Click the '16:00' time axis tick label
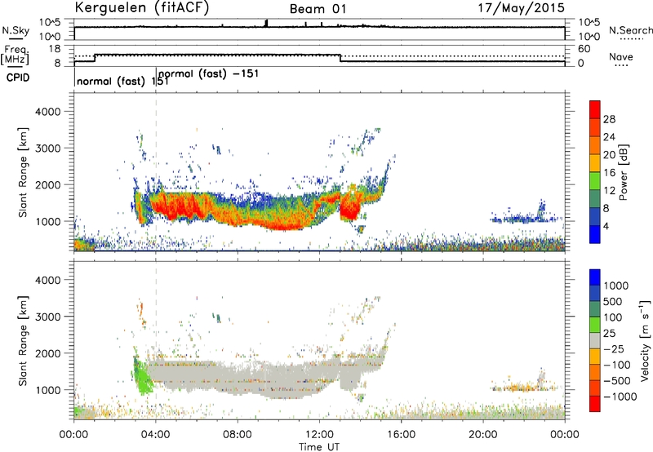This screenshot has width=653, height=452. tap(401, 435)
